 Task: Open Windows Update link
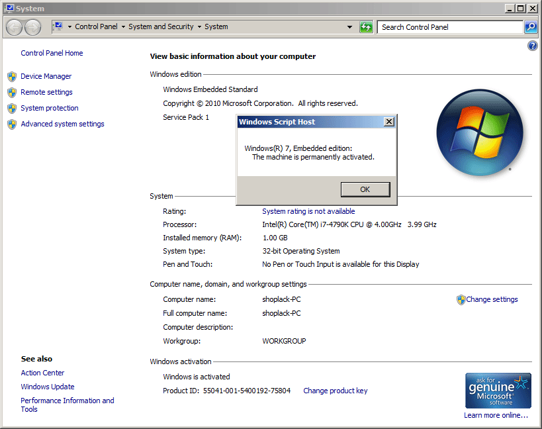click(x=48, y=387)
